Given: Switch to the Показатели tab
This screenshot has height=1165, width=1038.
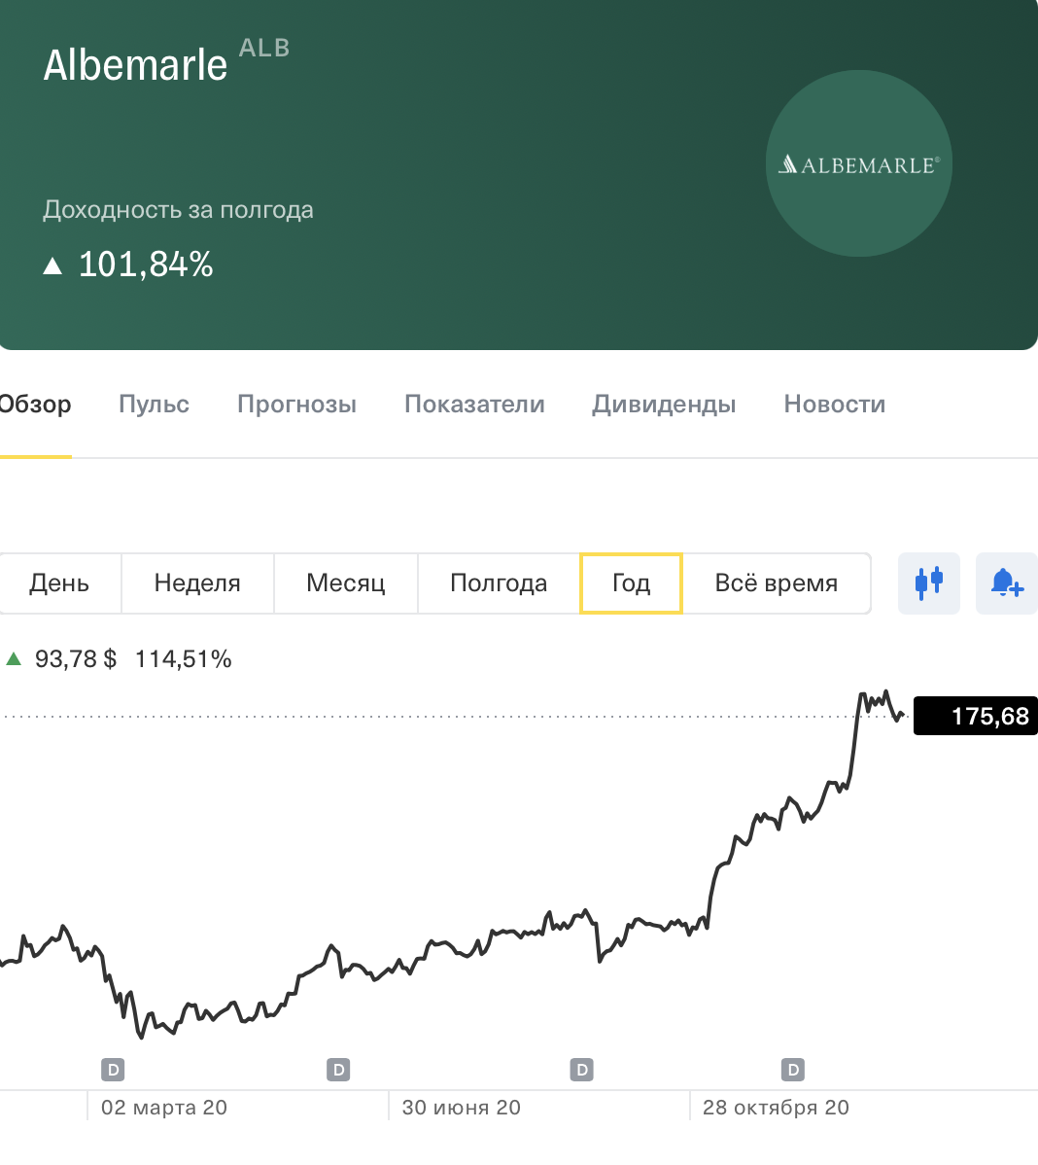Looking at the screenshot, I should click(x=474, y=405).
